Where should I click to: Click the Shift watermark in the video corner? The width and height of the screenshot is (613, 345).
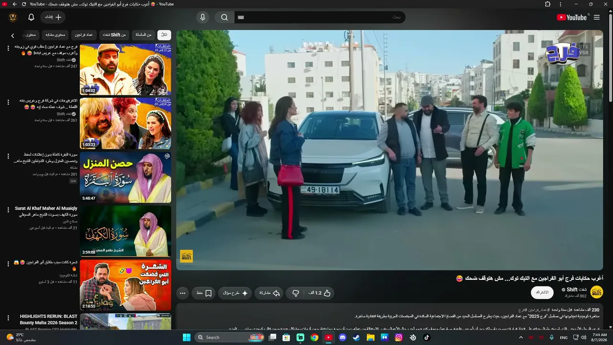(186, 256)
